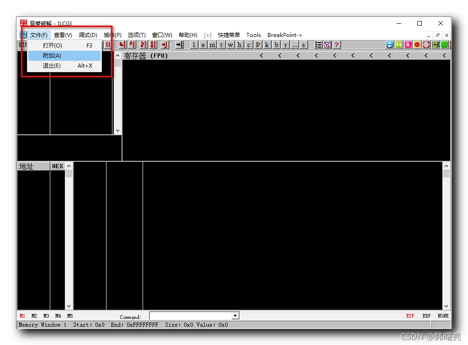Open Patches window with 'p' button
Image resolution: width=468 pixels, height=345 pixels.
(x=258, y=45)
